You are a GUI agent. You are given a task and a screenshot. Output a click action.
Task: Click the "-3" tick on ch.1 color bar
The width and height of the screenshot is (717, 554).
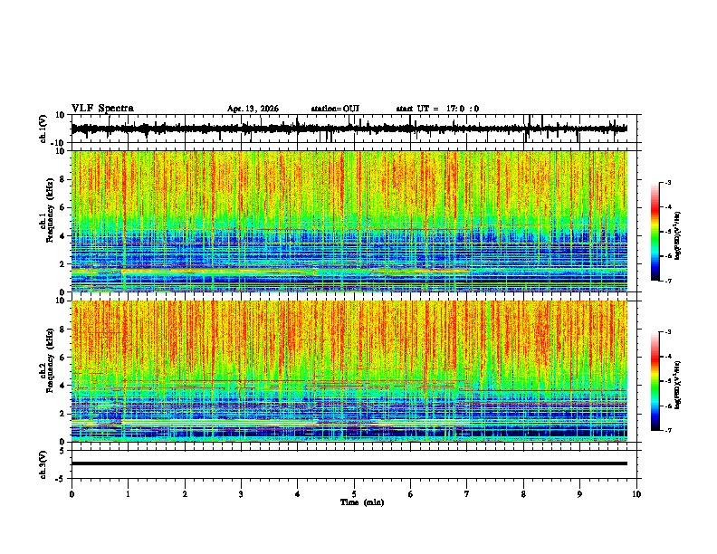(x=668, y=182)
